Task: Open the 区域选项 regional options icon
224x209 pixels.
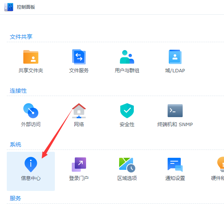Action: (x=127, y=165)
